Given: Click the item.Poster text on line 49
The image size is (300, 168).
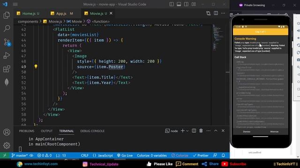Looking at the screenshot, I should pyautogui.click(x=110, y=67).
